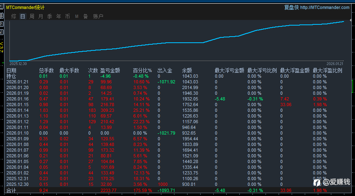Click the -4.96 open position loss
The width and height of the screenshot is (355, 196).
tap(106, 76)
